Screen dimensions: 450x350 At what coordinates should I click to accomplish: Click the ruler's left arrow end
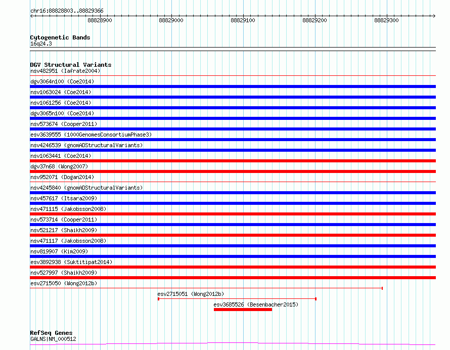coord(31,16)
